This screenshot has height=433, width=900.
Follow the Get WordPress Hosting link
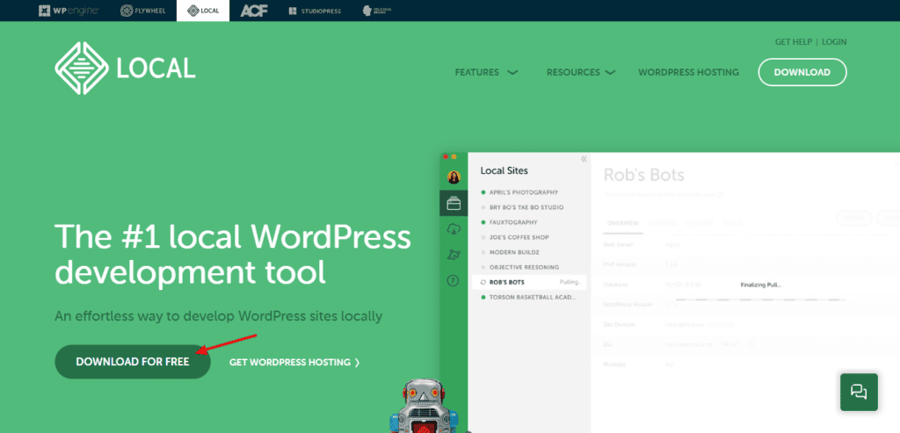tap(294, 362)
